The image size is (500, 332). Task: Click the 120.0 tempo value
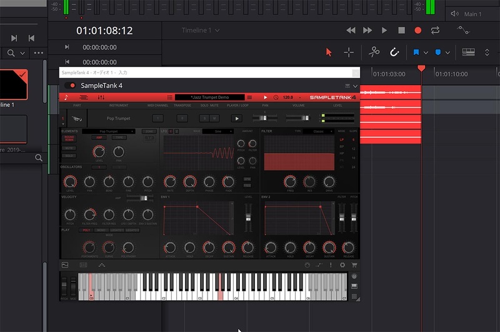(288, 98)
